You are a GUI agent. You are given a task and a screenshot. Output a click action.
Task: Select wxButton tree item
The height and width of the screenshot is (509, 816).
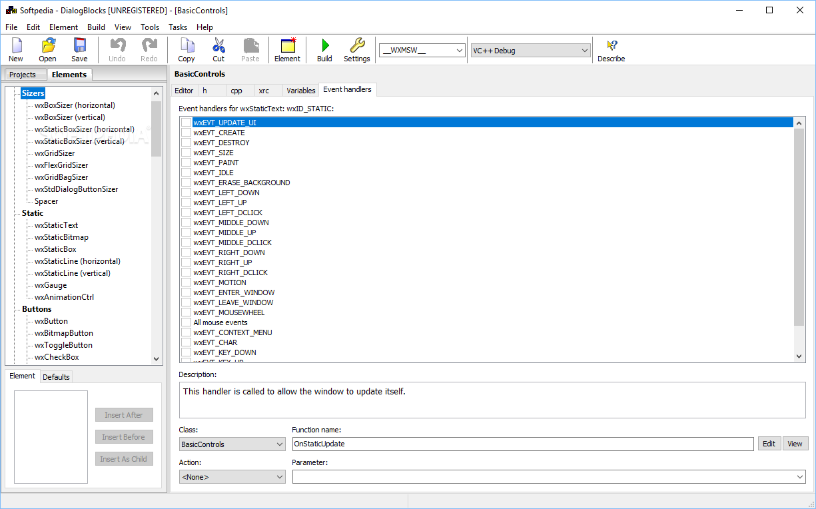[x=51, y=321]
